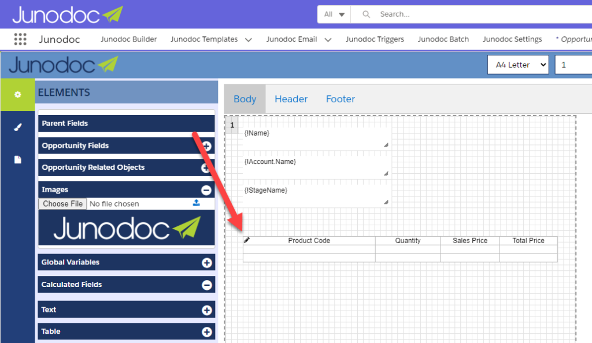Open the A4 Letter page size dropdown
Image resolution: width=592 pixels, height=343 pixels.
pos(518,65)
